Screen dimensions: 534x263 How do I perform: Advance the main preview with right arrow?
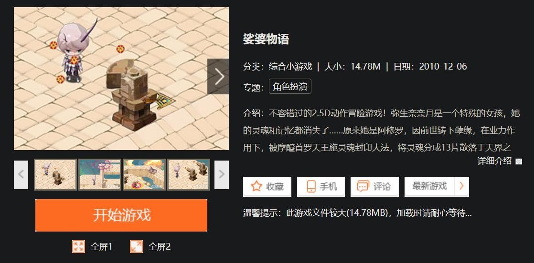coord(218,76)
